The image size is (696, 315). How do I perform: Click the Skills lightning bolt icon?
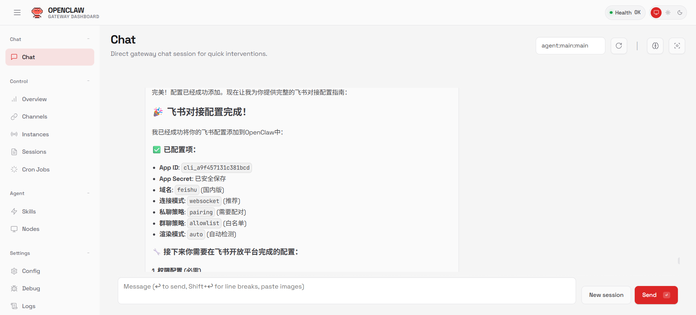click(14, 211)
